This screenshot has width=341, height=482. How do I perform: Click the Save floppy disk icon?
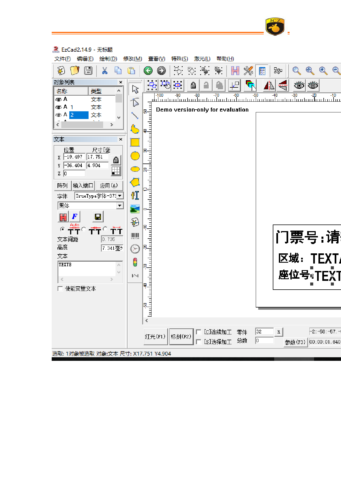click(x=88, y=71)
